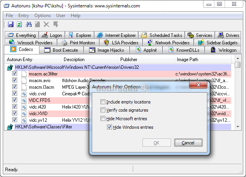This screenshot has height=177, width=246.
Task: Select the Codecs tab
Action: point(21,49)
